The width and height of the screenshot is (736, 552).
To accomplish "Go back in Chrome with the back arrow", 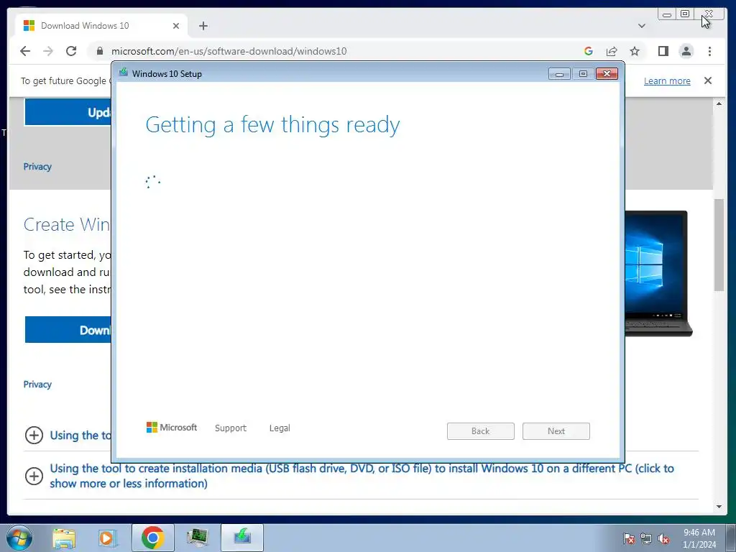I will pos(25,51).
